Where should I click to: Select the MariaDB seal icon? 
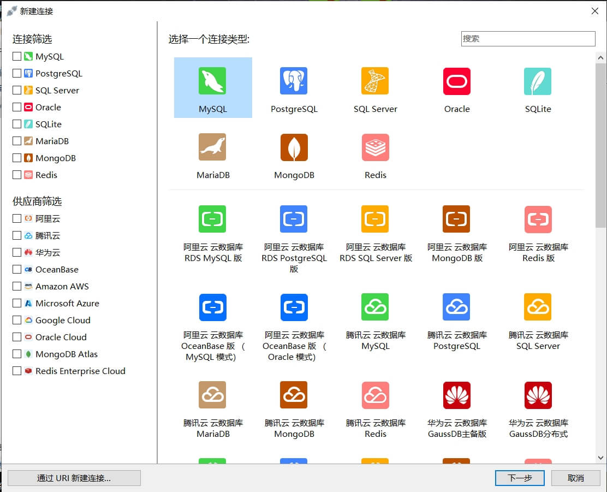[x=212, y=147]
